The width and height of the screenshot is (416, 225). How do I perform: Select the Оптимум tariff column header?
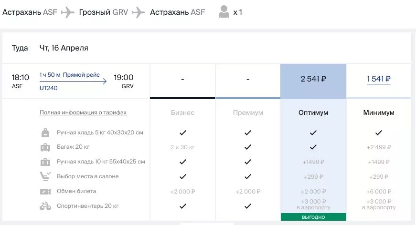(313, 112)
